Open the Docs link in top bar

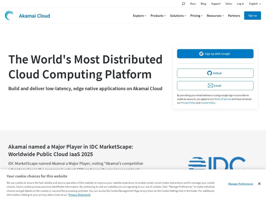pyautogui.click(x=193, y=4)
